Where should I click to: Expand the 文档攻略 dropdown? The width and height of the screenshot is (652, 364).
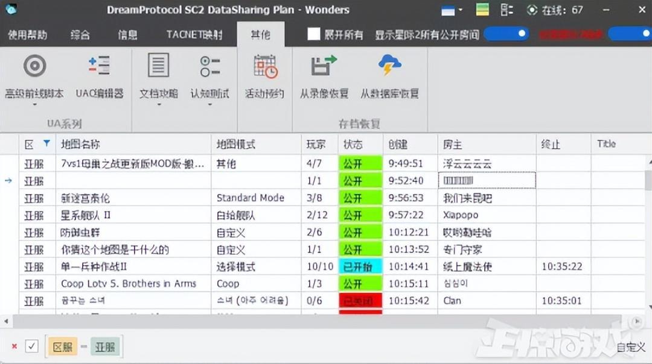(159, 104)
